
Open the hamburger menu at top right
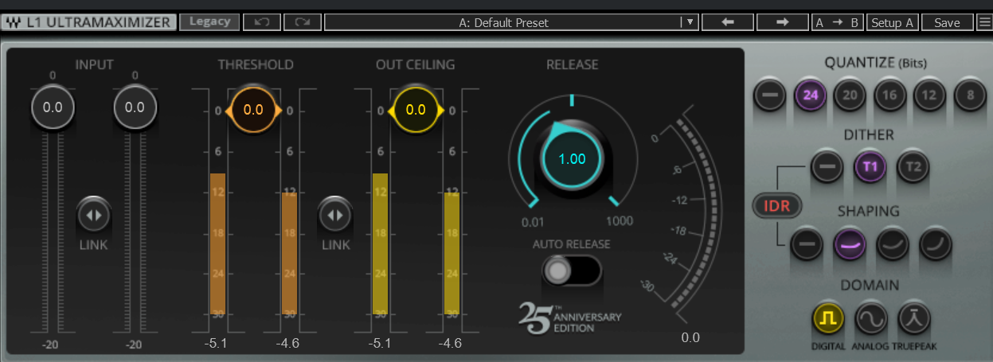click(x=984, y=22)
